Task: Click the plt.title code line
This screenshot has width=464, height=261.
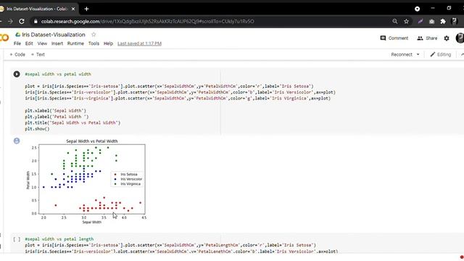Action: click(72, 123)
